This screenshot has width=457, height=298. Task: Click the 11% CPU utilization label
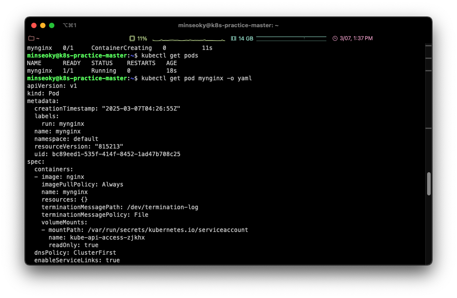pyautogui.click(x=142, y=38)
